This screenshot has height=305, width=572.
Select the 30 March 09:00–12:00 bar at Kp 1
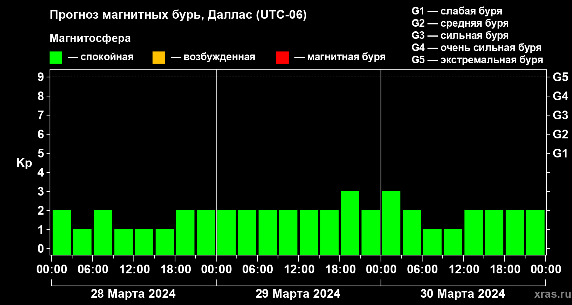click(x=453, y=242)
